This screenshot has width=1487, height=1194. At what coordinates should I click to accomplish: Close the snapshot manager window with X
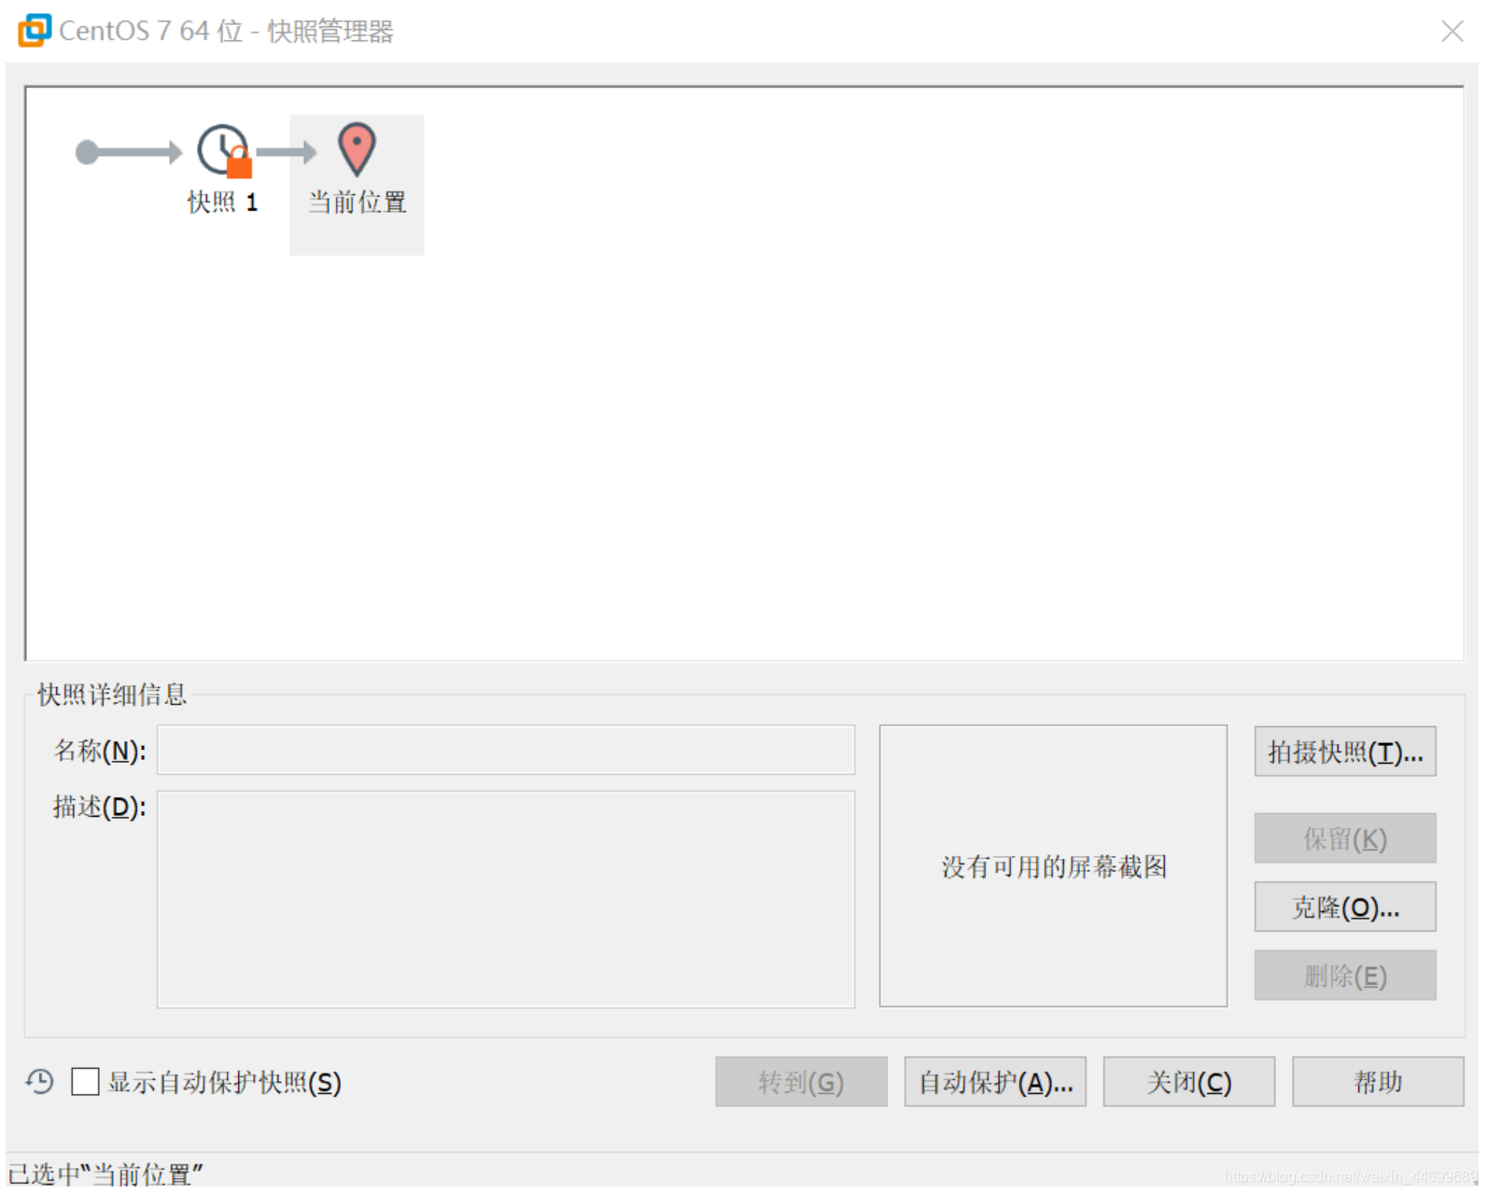click(x=1452, y=31)
